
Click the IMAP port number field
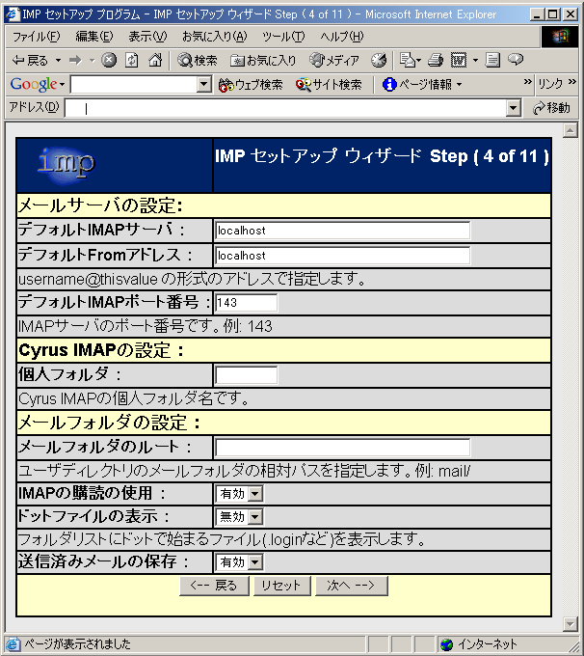pyautogui.click(x=247, y=303)
